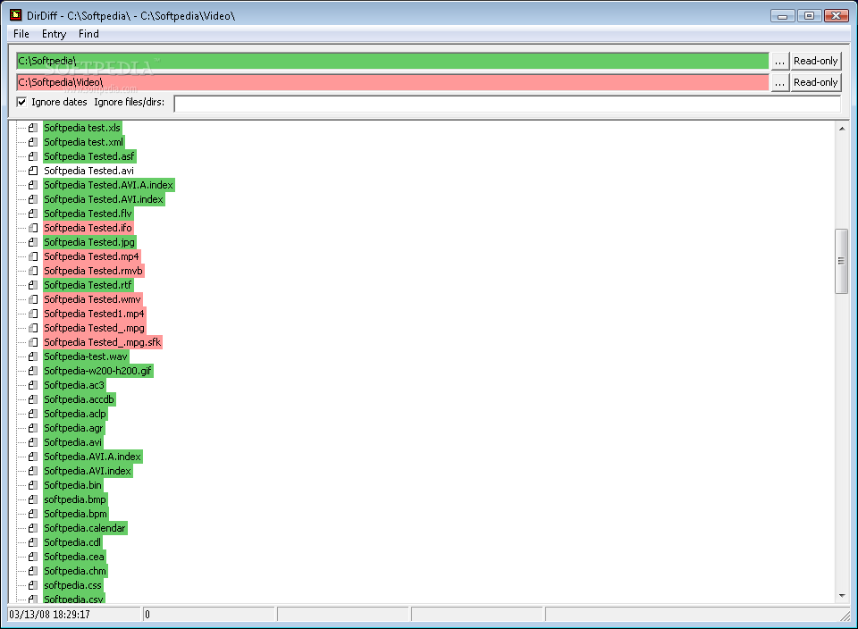858x629 pixels.
Task: Click the file icon beside Softpedia.aclp
Action: pyautogui.click(x=33, y=414)
